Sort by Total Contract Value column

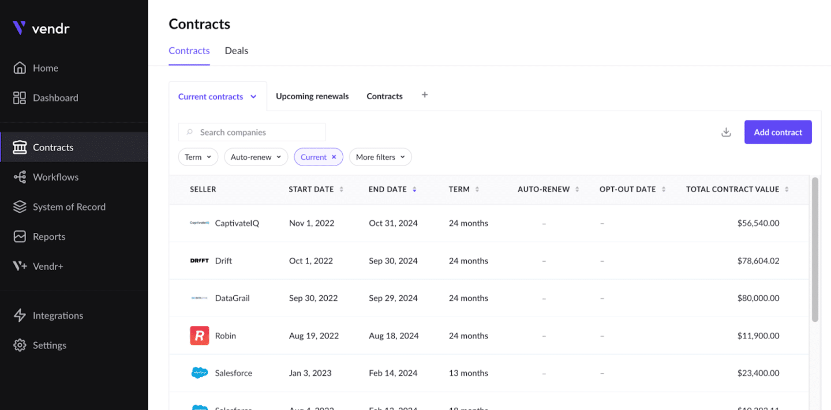(x=787, y=189)
